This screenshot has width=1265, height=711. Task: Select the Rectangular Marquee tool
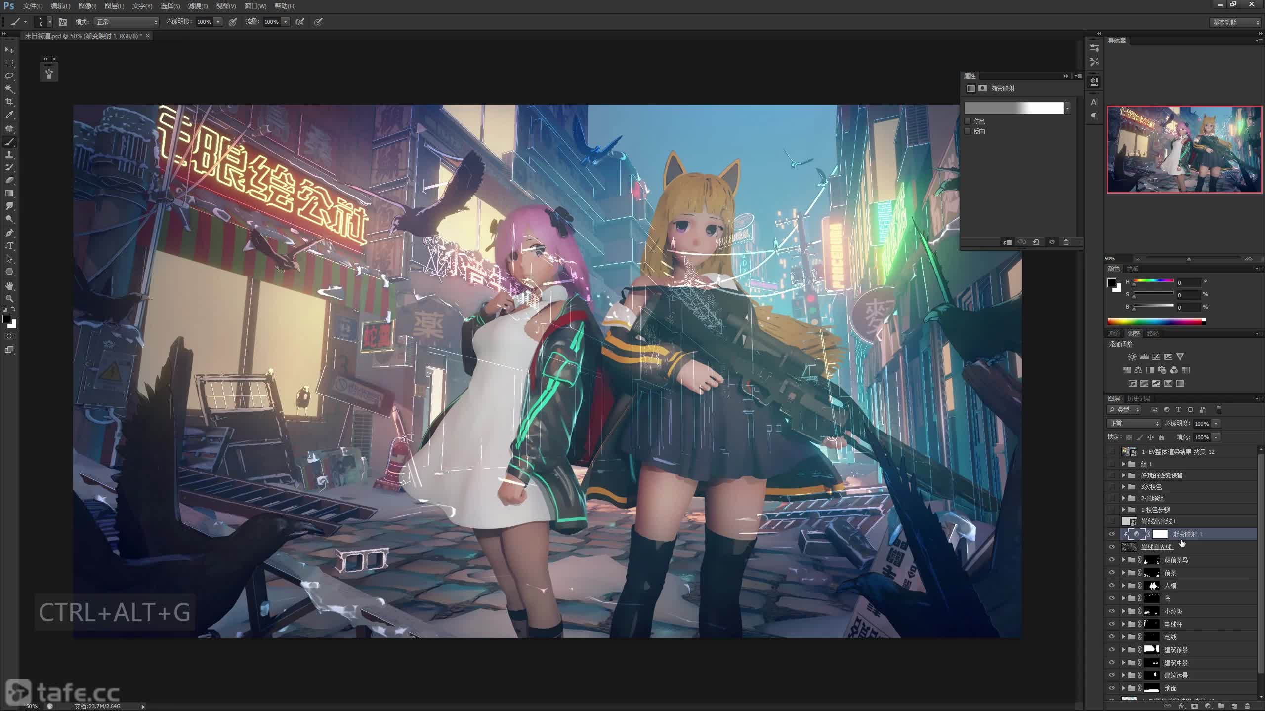(9, 63)
